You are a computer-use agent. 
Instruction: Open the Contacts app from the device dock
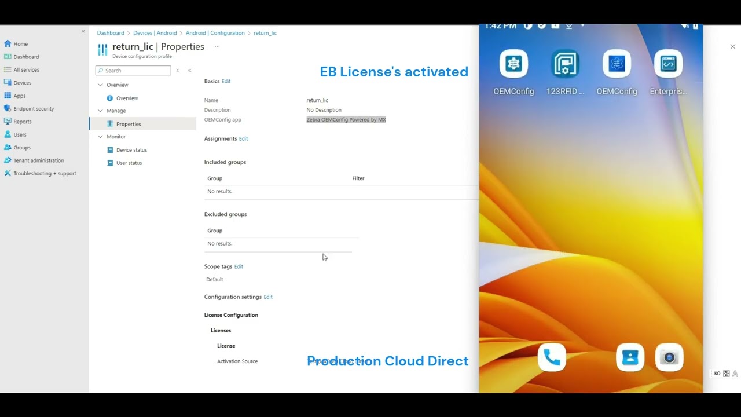pos(630,357)
